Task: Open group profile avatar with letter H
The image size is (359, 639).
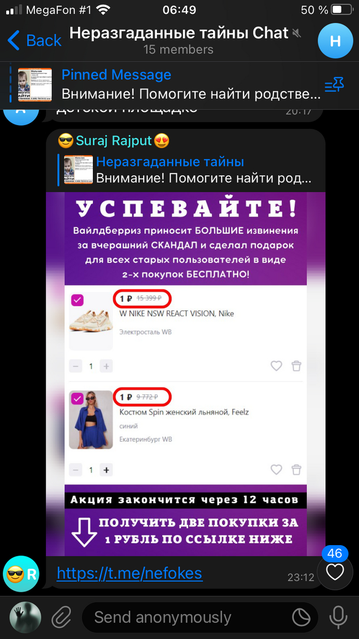Action: click(335, 41)
